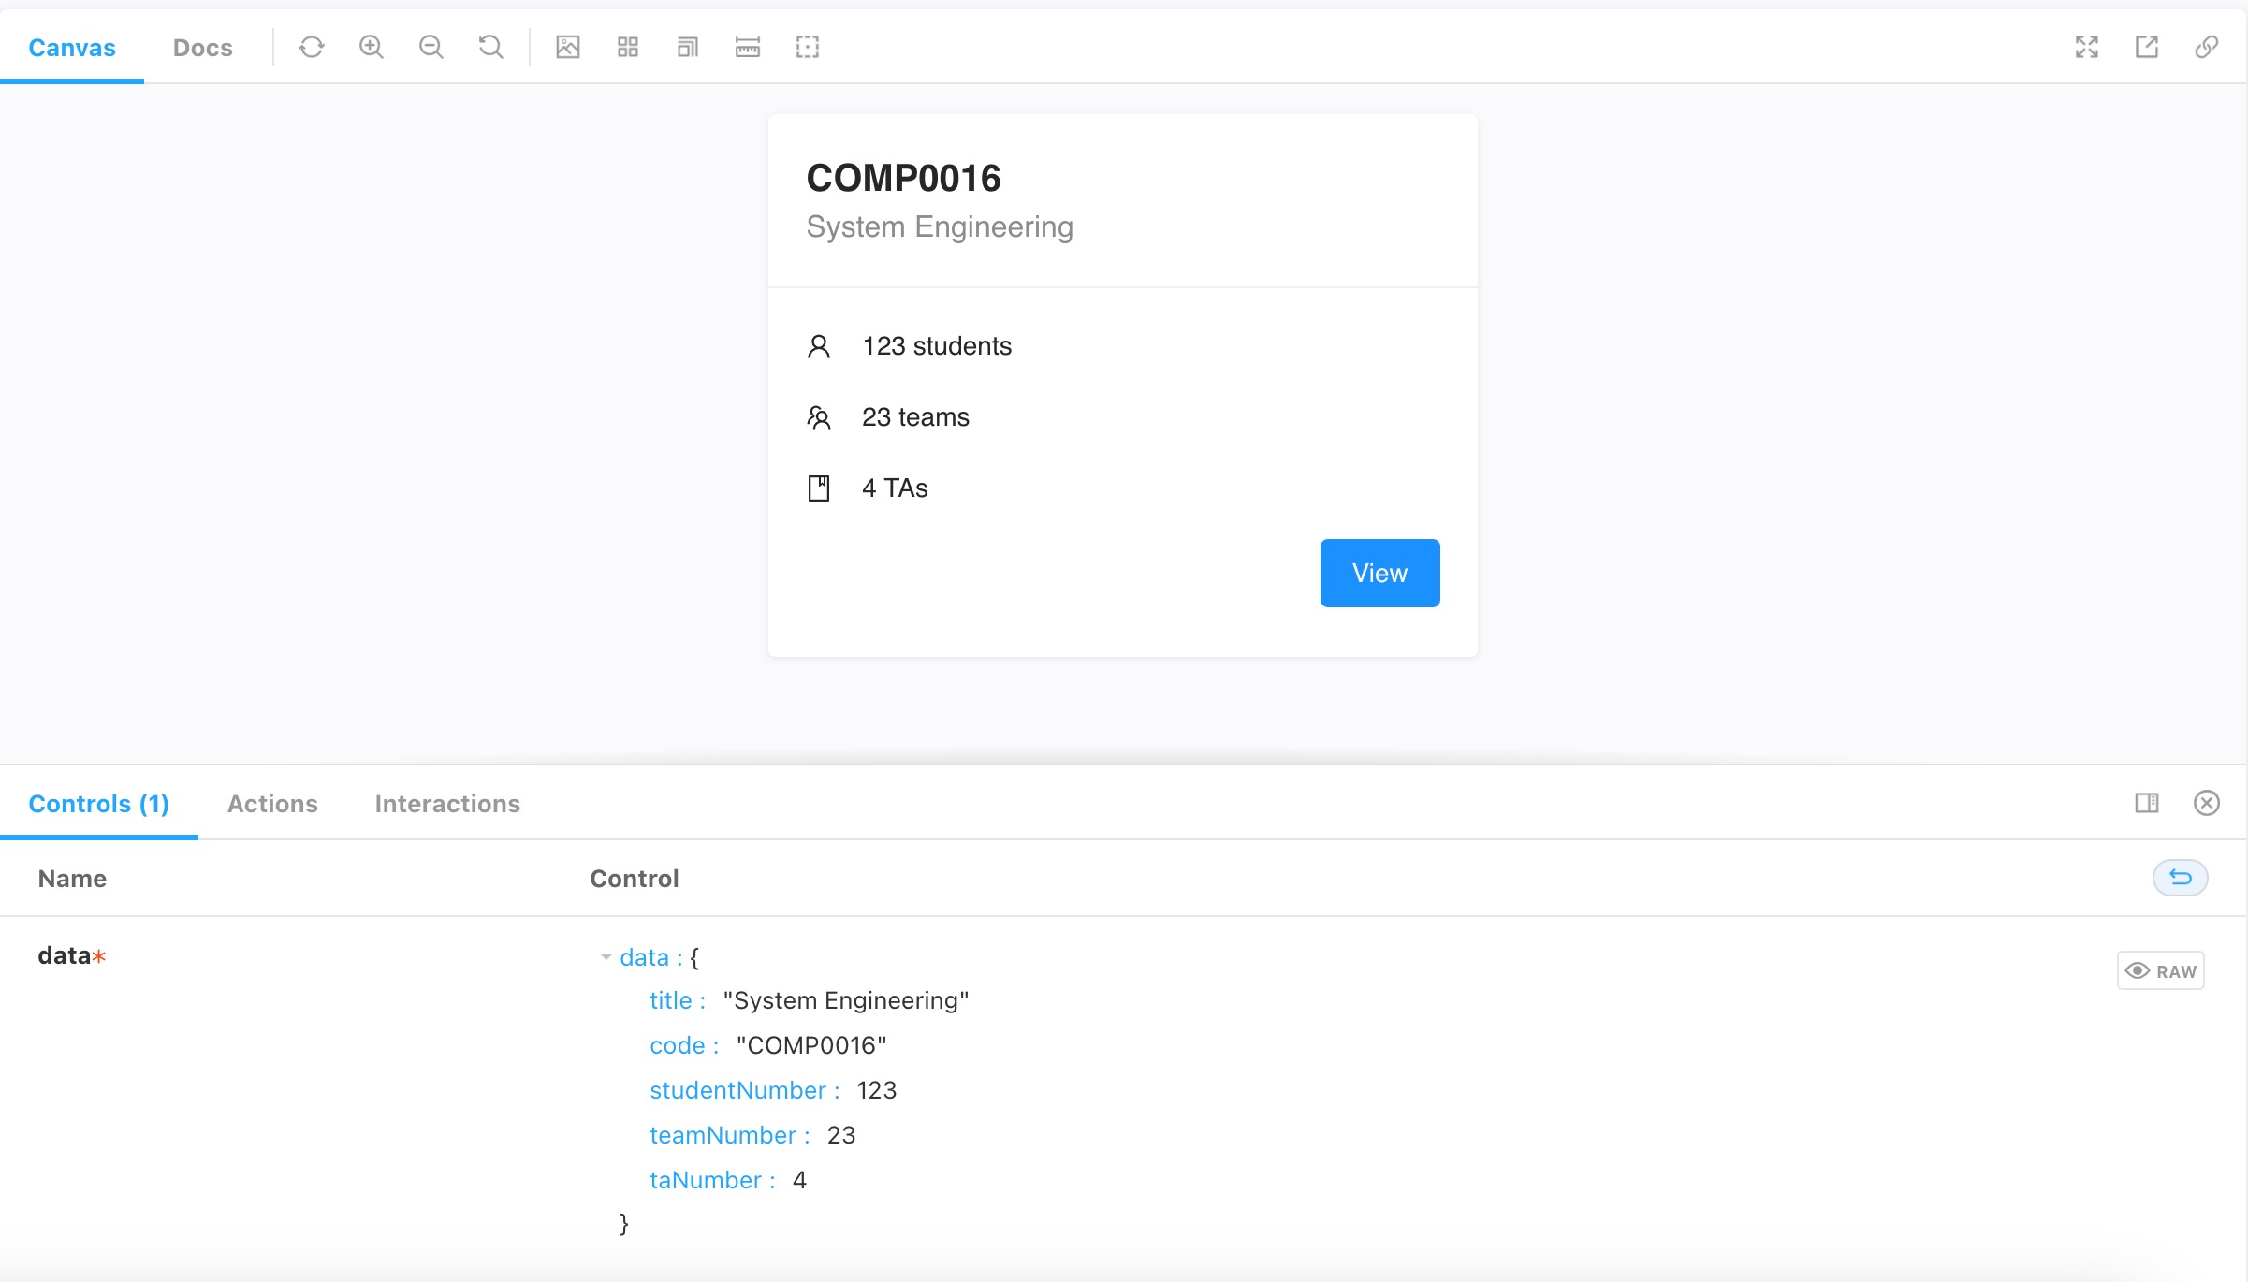Copy the canvas link icon
2248x1282 pixels.
2207,47
